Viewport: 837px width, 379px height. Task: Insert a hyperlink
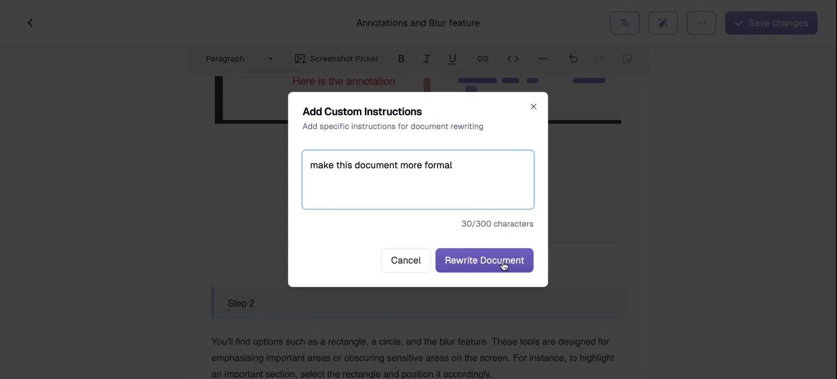point(483,59)
